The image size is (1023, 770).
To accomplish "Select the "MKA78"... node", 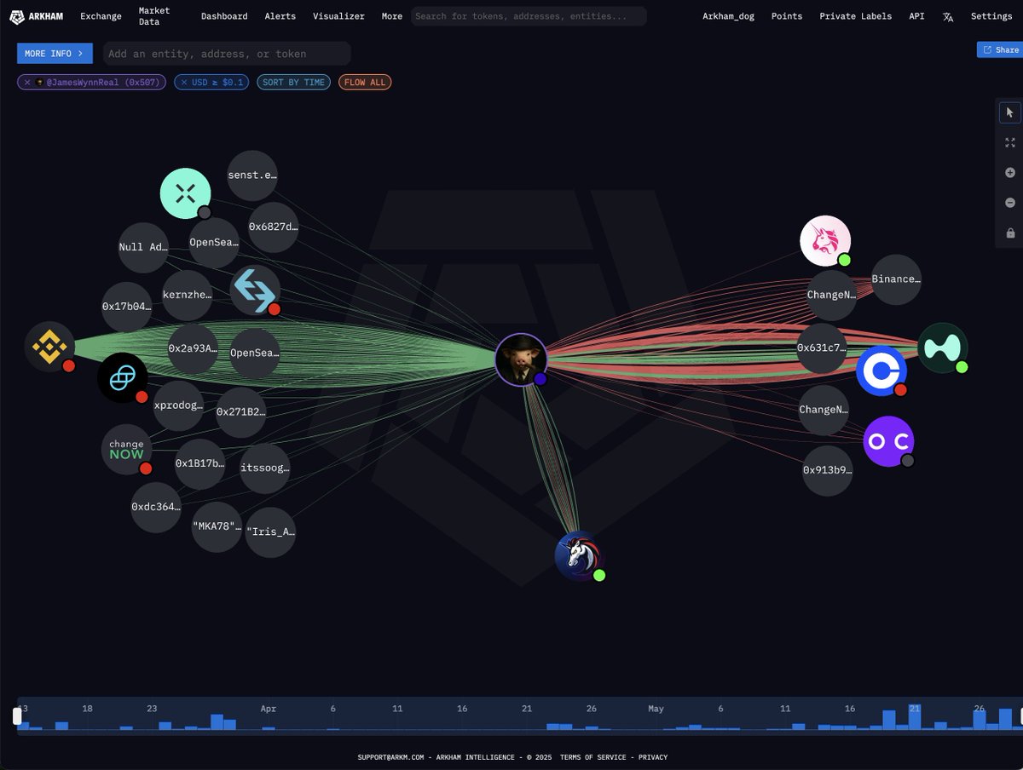I will [217, 527].
